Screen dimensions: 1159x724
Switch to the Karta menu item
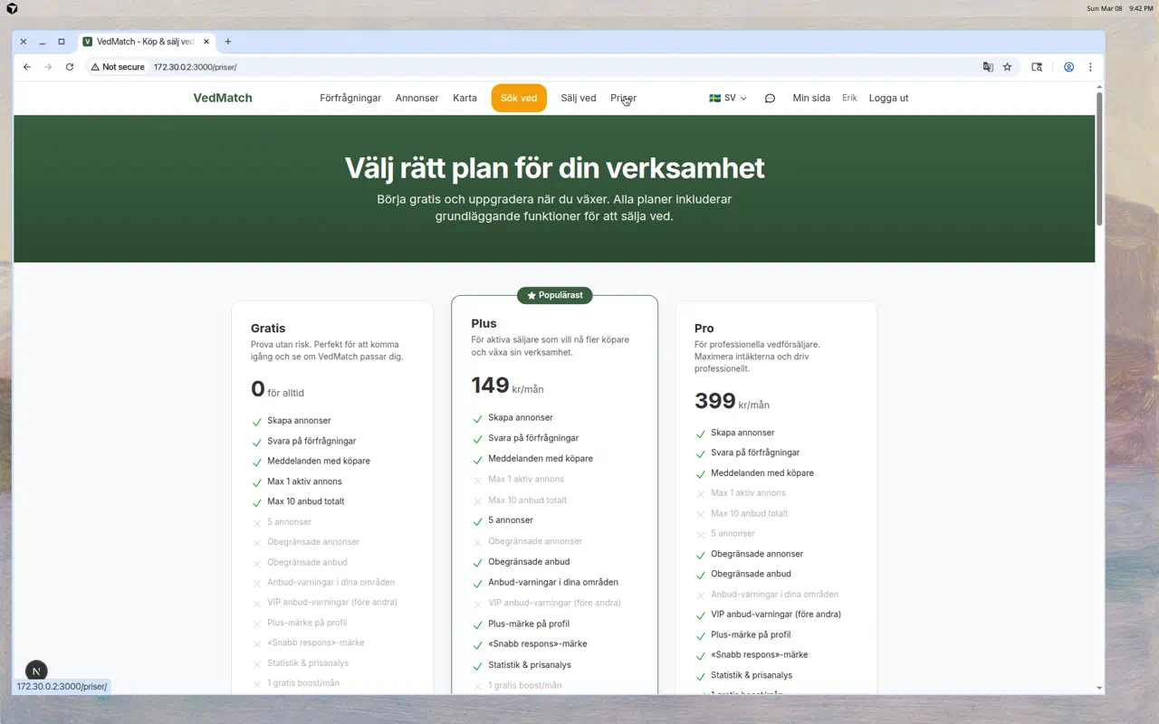click(x=465, y=98)
